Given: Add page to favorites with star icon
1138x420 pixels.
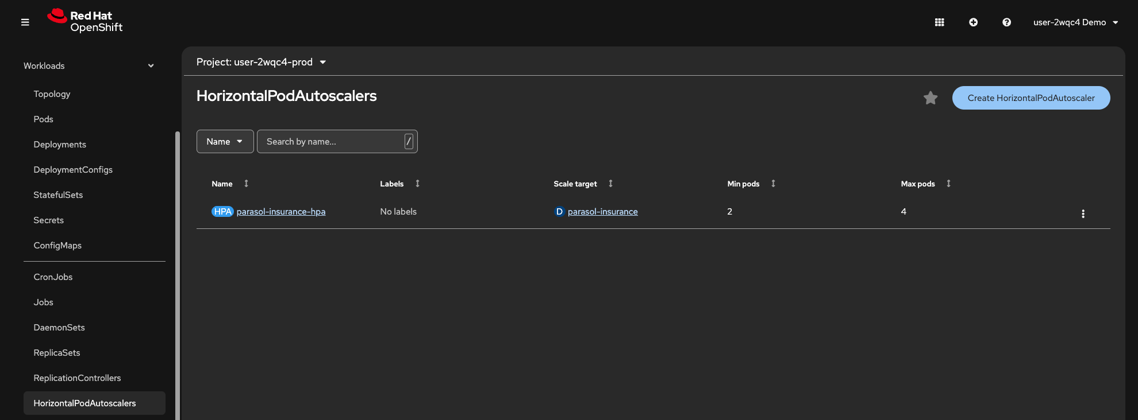Looking at the screenshot, I should click(930, 98).
